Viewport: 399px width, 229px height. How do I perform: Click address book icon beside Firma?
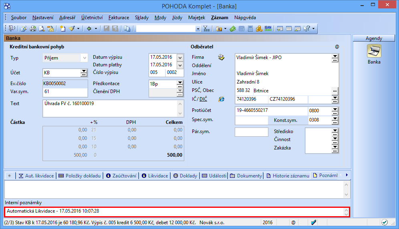[221, 57]
